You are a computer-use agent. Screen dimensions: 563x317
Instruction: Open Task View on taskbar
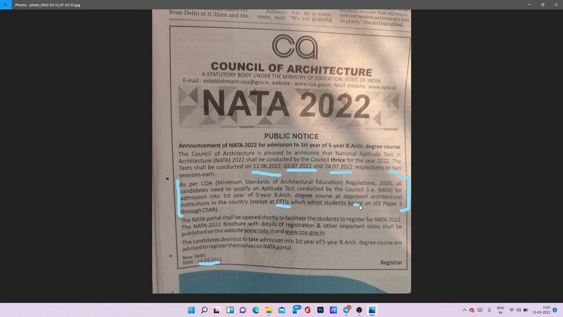(216, 310)
